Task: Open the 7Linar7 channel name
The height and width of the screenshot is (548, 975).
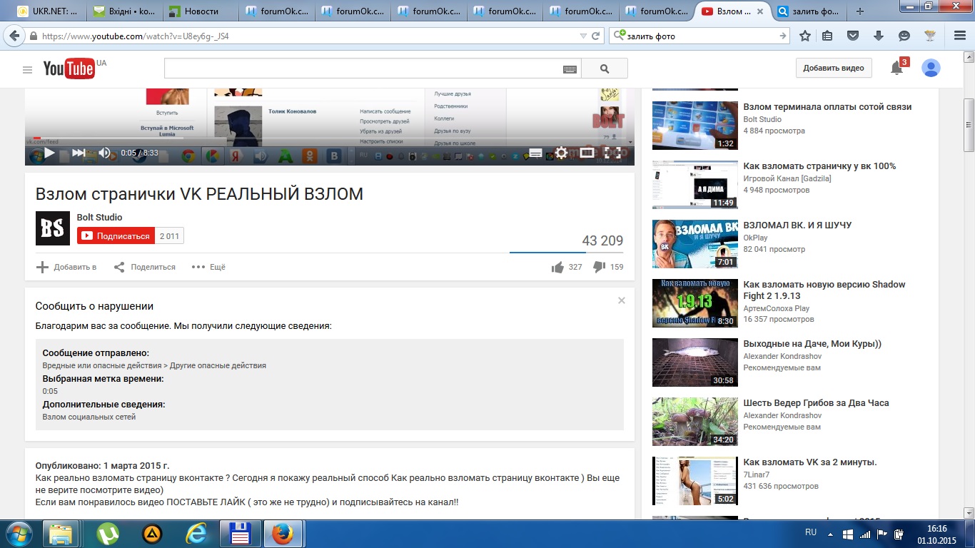Action: (x=756, y=475)
